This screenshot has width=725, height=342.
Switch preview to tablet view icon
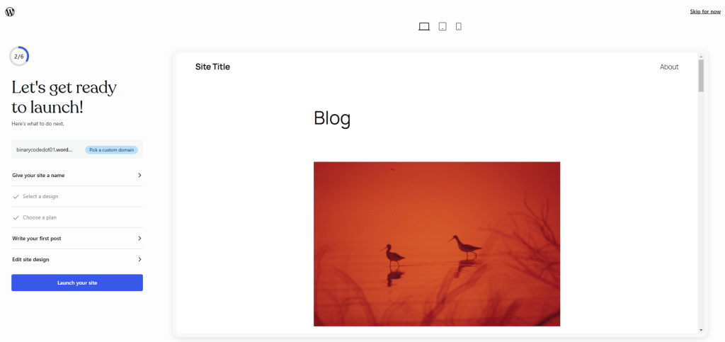(443, 26)
